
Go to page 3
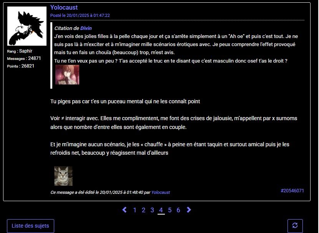152,210
